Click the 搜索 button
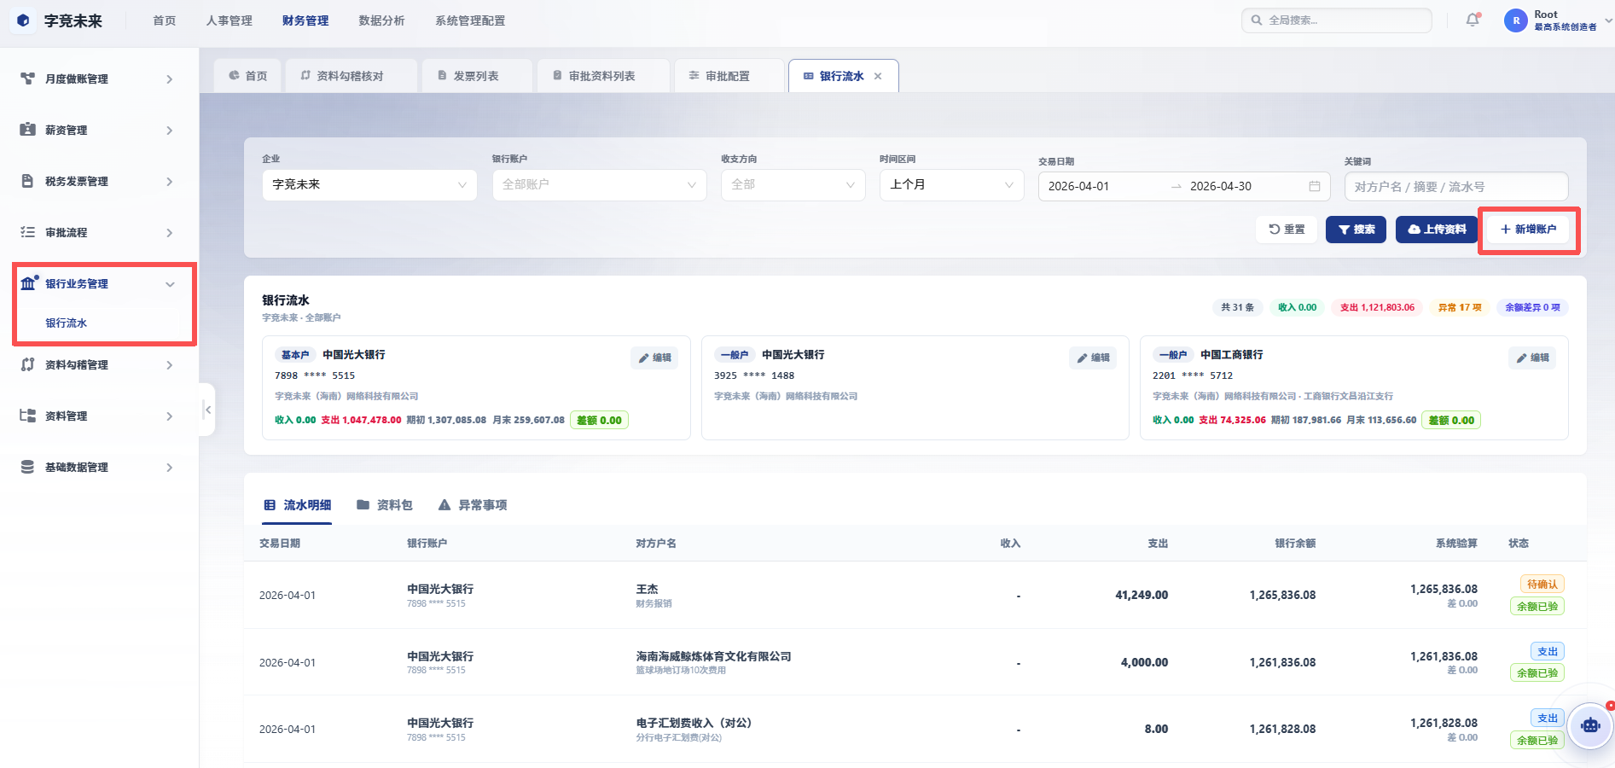 tap(1356, 230)
